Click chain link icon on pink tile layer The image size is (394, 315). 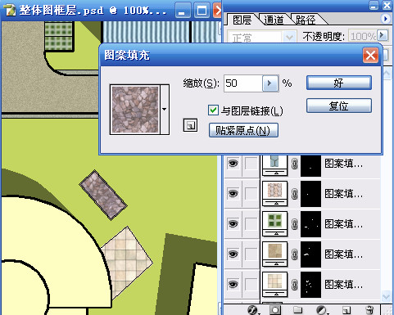[294, 194]
